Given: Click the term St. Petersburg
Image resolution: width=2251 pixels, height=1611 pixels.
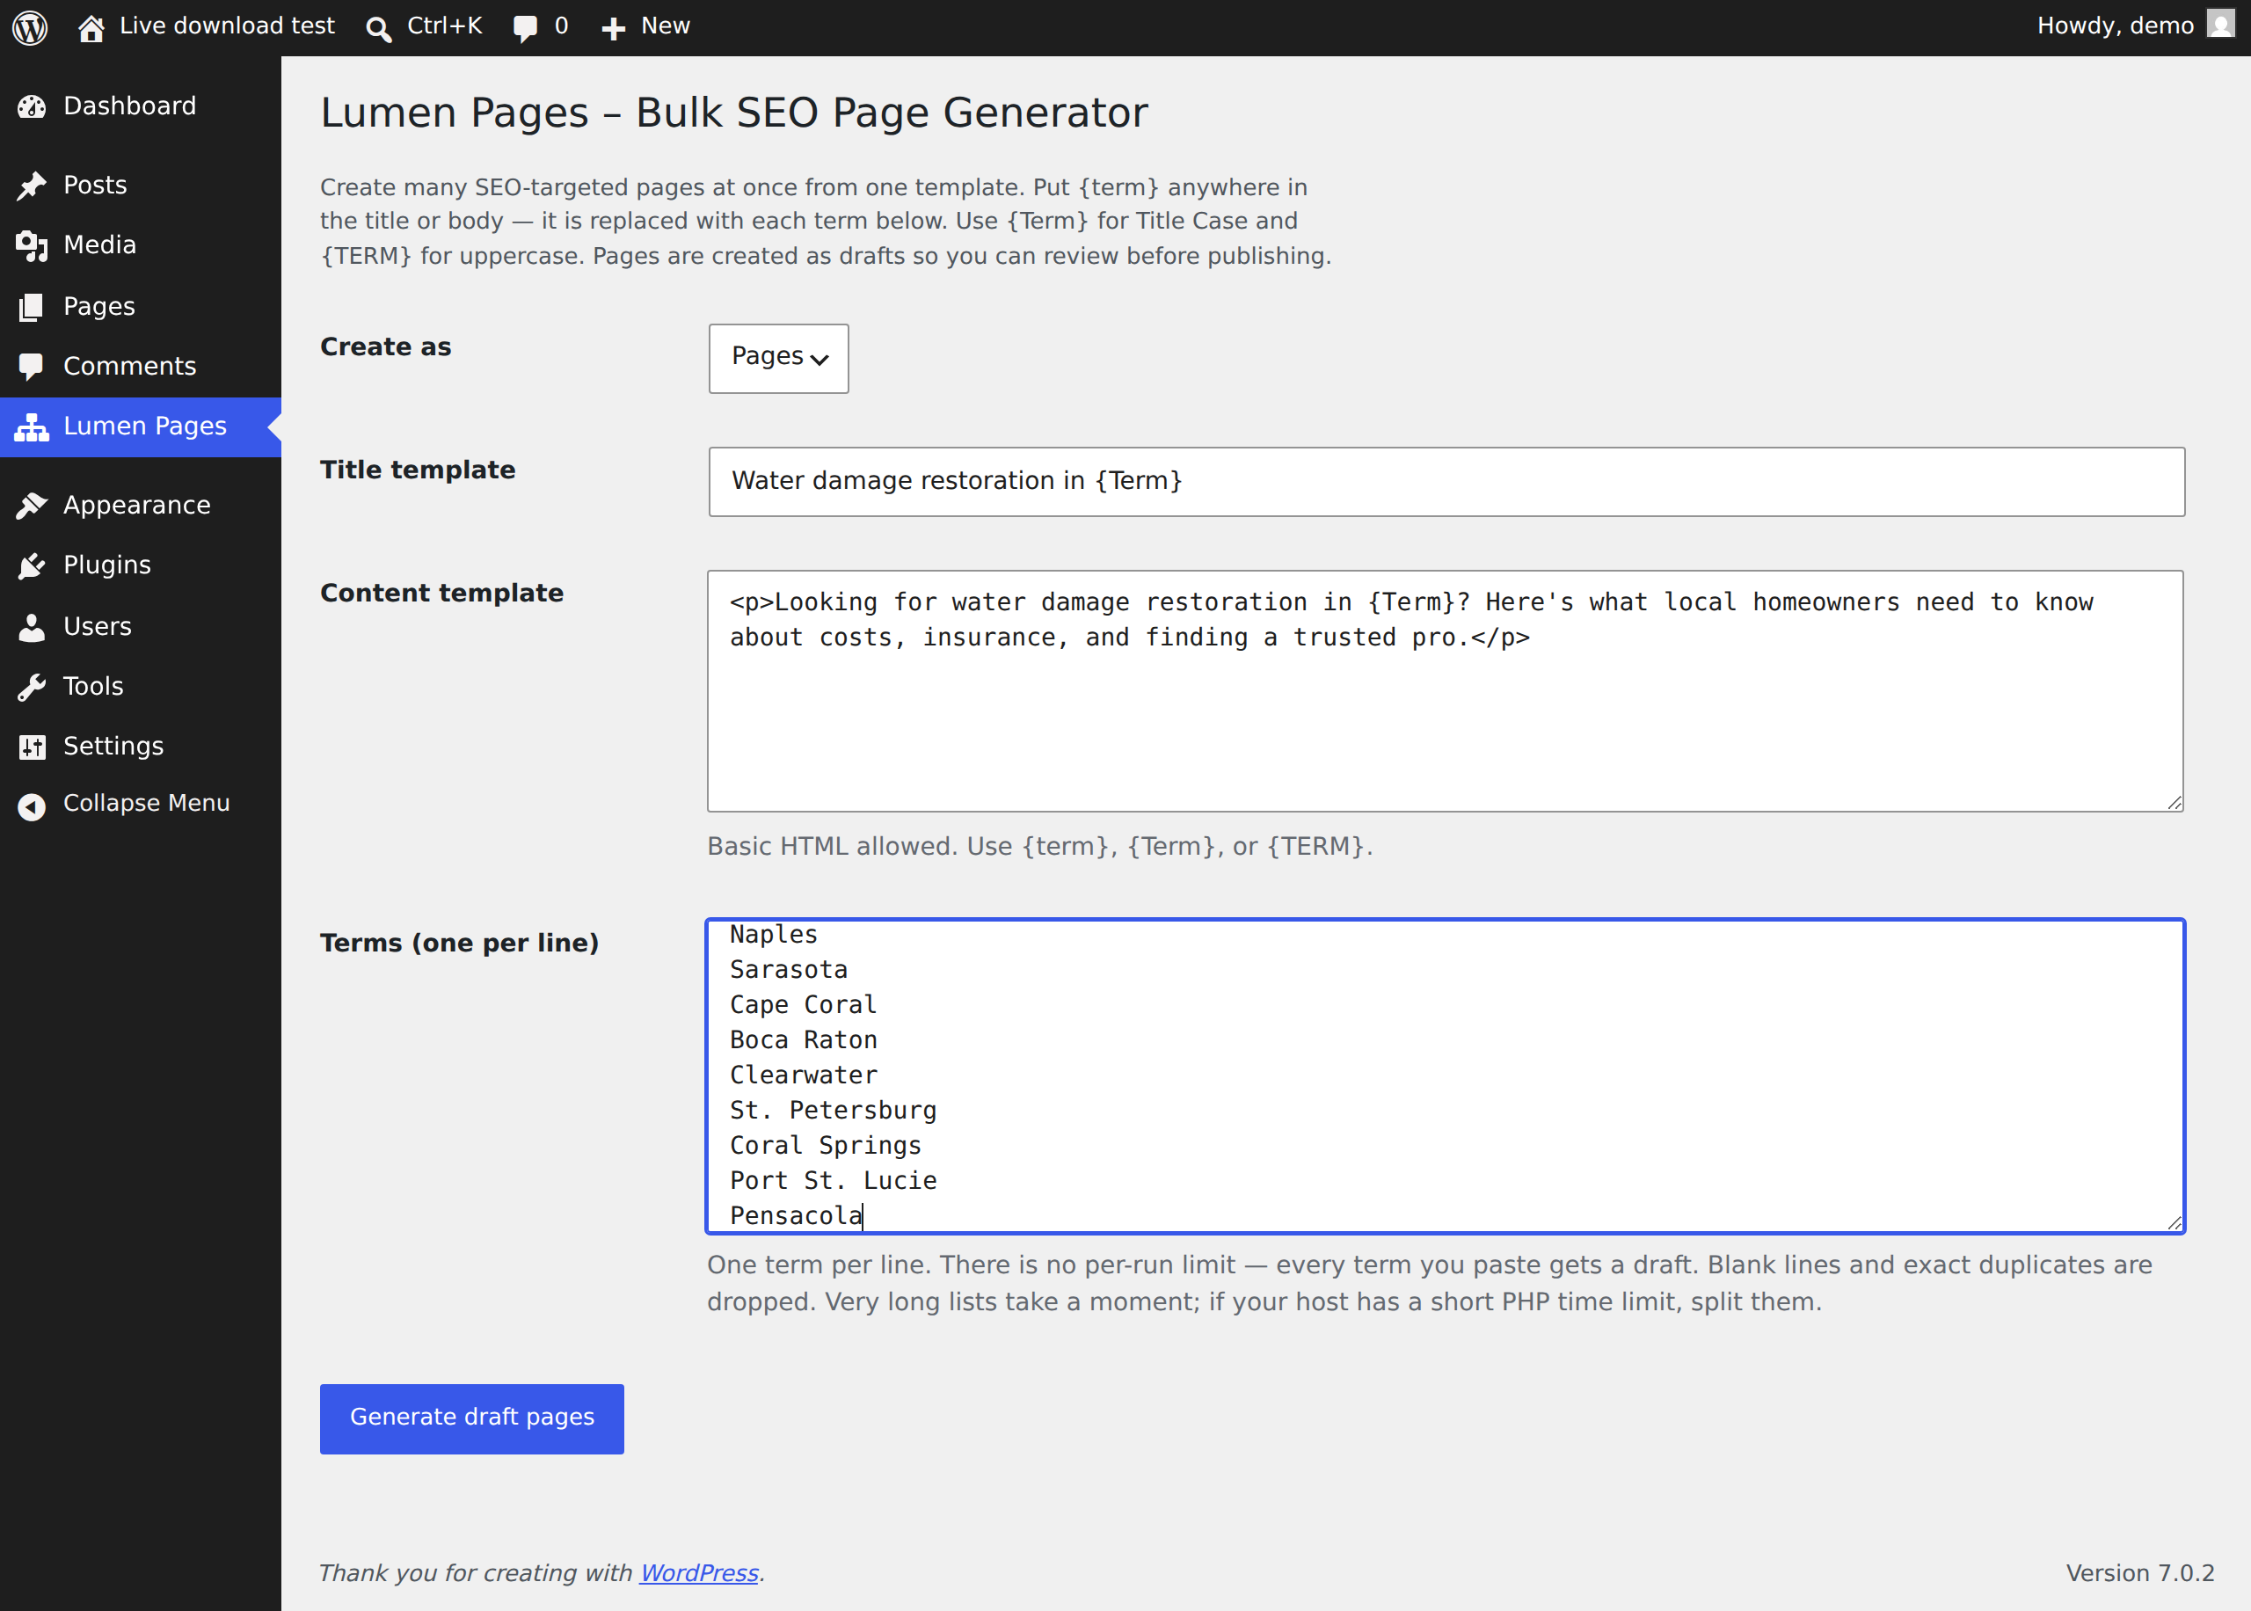Looking at the screenshot, I should [x=833, y=1111].
